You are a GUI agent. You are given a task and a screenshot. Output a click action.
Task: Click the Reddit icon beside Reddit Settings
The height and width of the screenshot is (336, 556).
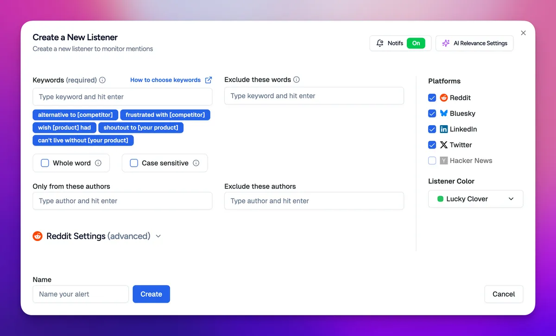[38, 236]
